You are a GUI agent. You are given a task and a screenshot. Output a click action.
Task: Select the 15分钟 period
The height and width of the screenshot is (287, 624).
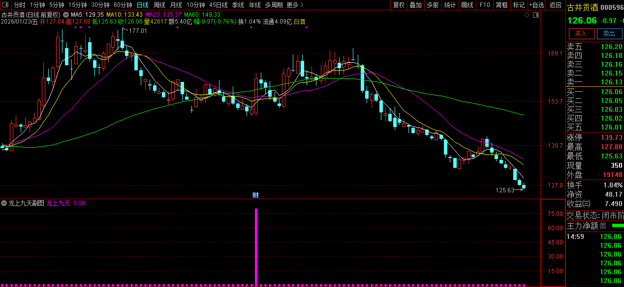point(78,5)
